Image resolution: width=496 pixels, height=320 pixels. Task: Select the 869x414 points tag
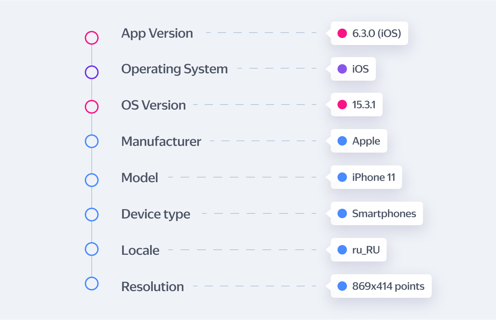click(x=381, y=286)
